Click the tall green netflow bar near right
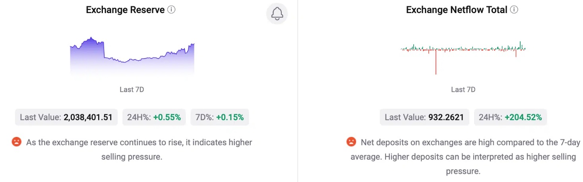The image size is (583, 182). point(520,45)
